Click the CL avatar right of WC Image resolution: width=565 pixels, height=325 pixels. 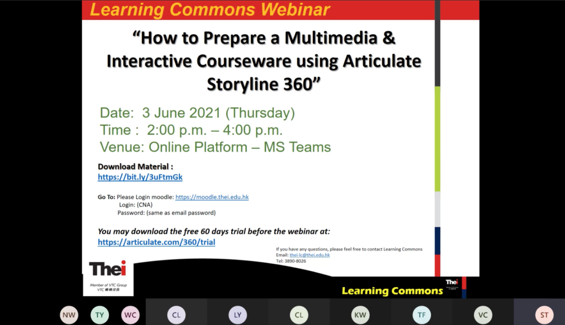tap(176, 315)
